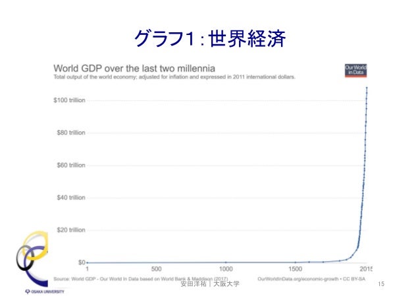Click the $20 trillion axis label
The image size is (420, 298).
point(71,230)
